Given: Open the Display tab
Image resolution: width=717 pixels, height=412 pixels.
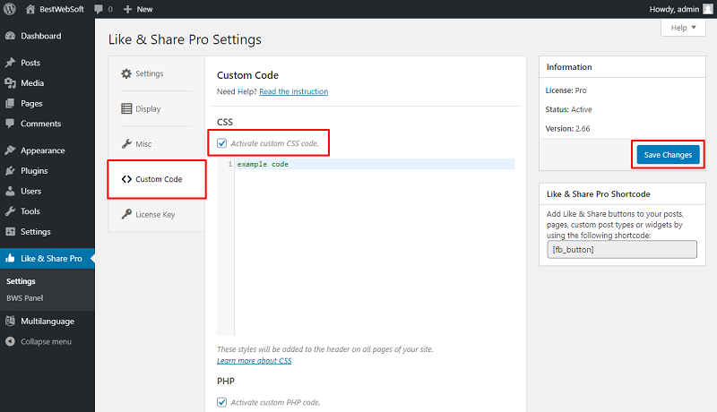Looking at the screenshot, I should coord(156,108).
